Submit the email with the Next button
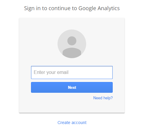The width and height of the screenshot is (144, 130). pos(72,87)
